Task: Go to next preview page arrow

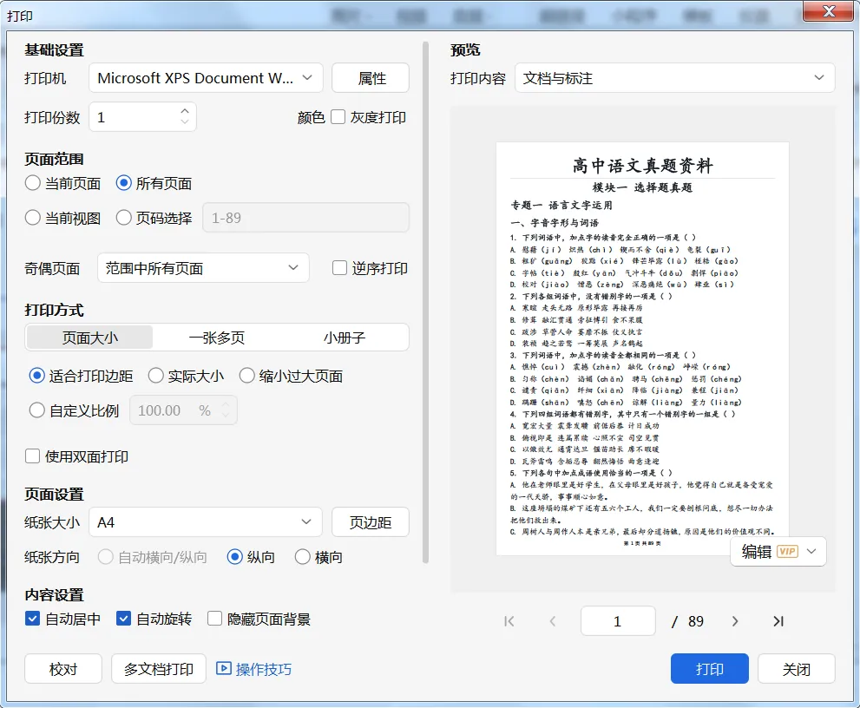Action: point(735,621)
